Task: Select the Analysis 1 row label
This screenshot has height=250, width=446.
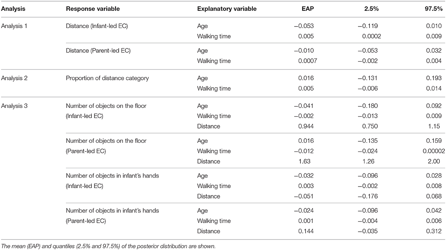Action: [14, 26]
